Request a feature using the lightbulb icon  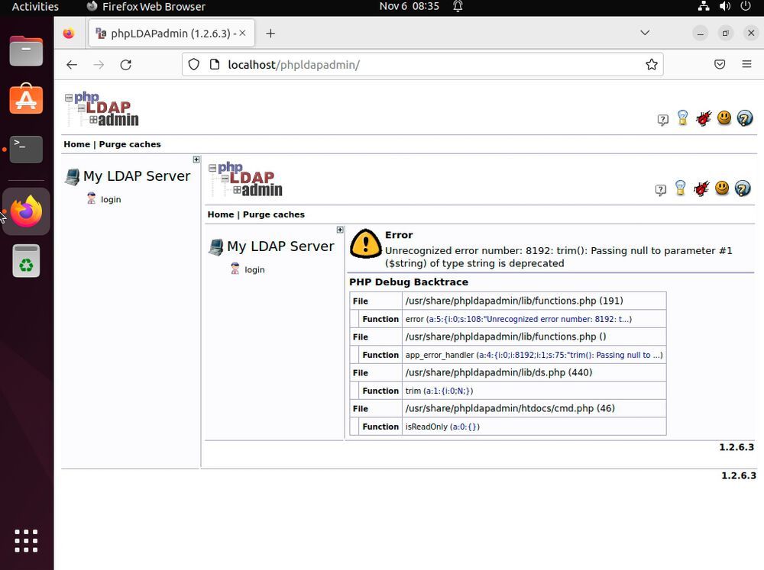(x=682, y=118)
